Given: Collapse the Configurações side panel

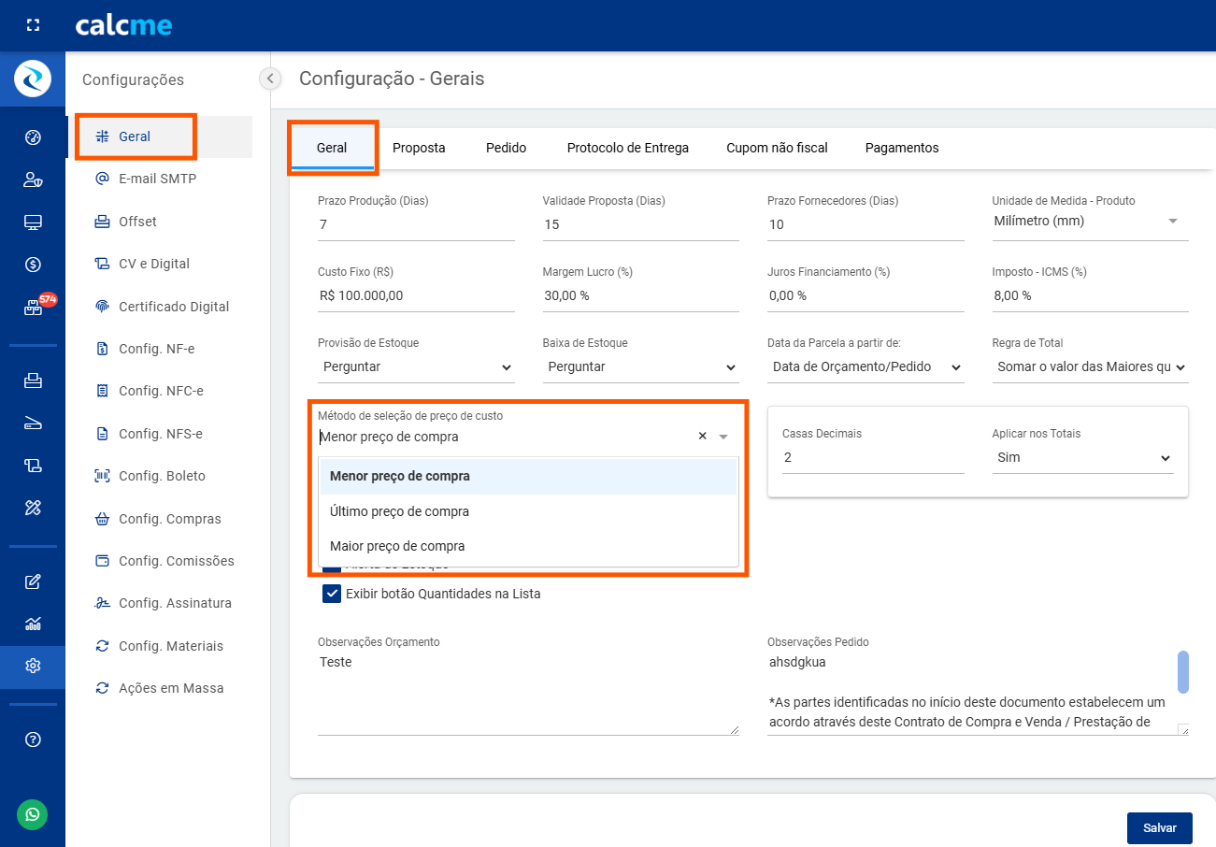Looking at the screenshot, I should pos(270,79).
